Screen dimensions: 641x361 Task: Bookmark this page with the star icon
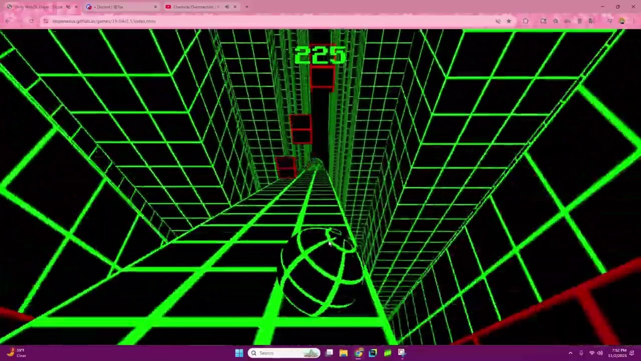pyautogui.click(x=509, y=21)
